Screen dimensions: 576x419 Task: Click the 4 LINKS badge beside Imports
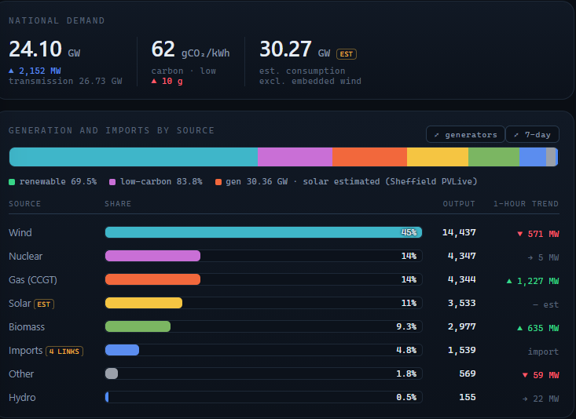[64, 351]
